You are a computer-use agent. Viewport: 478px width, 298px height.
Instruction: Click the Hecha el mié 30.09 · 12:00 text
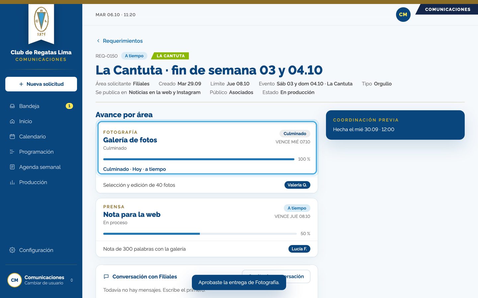click(363, 129)
